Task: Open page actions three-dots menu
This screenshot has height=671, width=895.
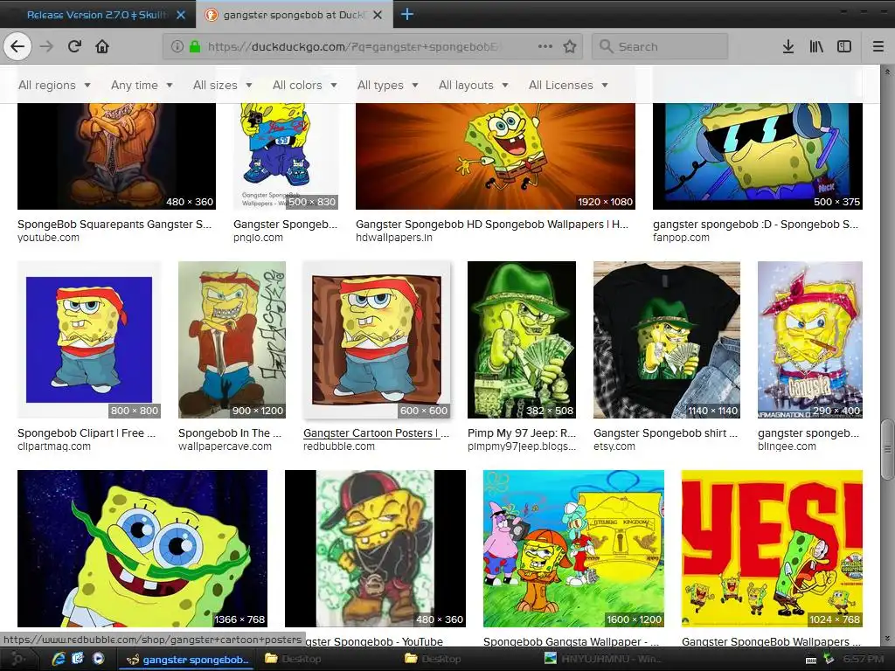Action: [x=545, y=46]
